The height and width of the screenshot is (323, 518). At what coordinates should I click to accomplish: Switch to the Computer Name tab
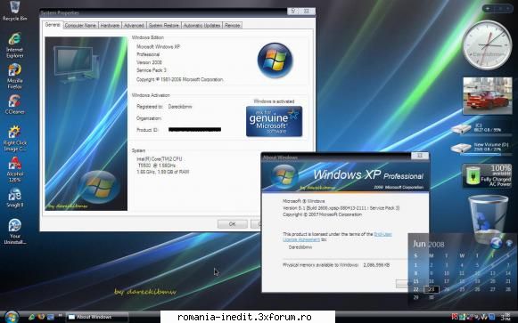click(x=80, y=26)
